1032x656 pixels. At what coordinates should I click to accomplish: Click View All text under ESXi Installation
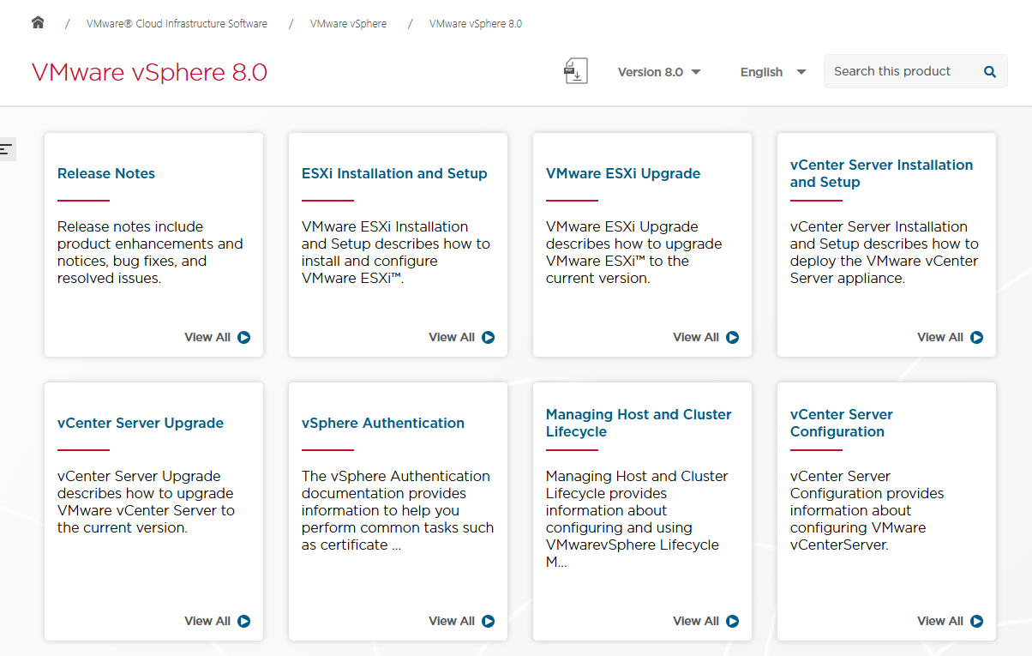(x=452, y=337)
